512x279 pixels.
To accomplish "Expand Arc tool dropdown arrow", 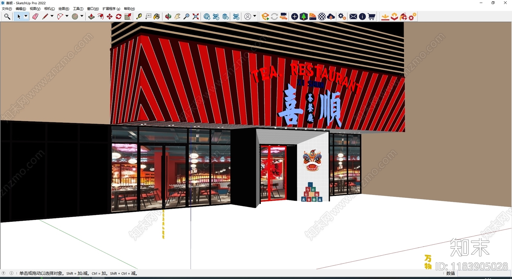I will [67, 16].
